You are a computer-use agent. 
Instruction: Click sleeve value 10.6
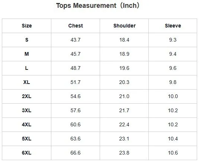tap(173, 153)
